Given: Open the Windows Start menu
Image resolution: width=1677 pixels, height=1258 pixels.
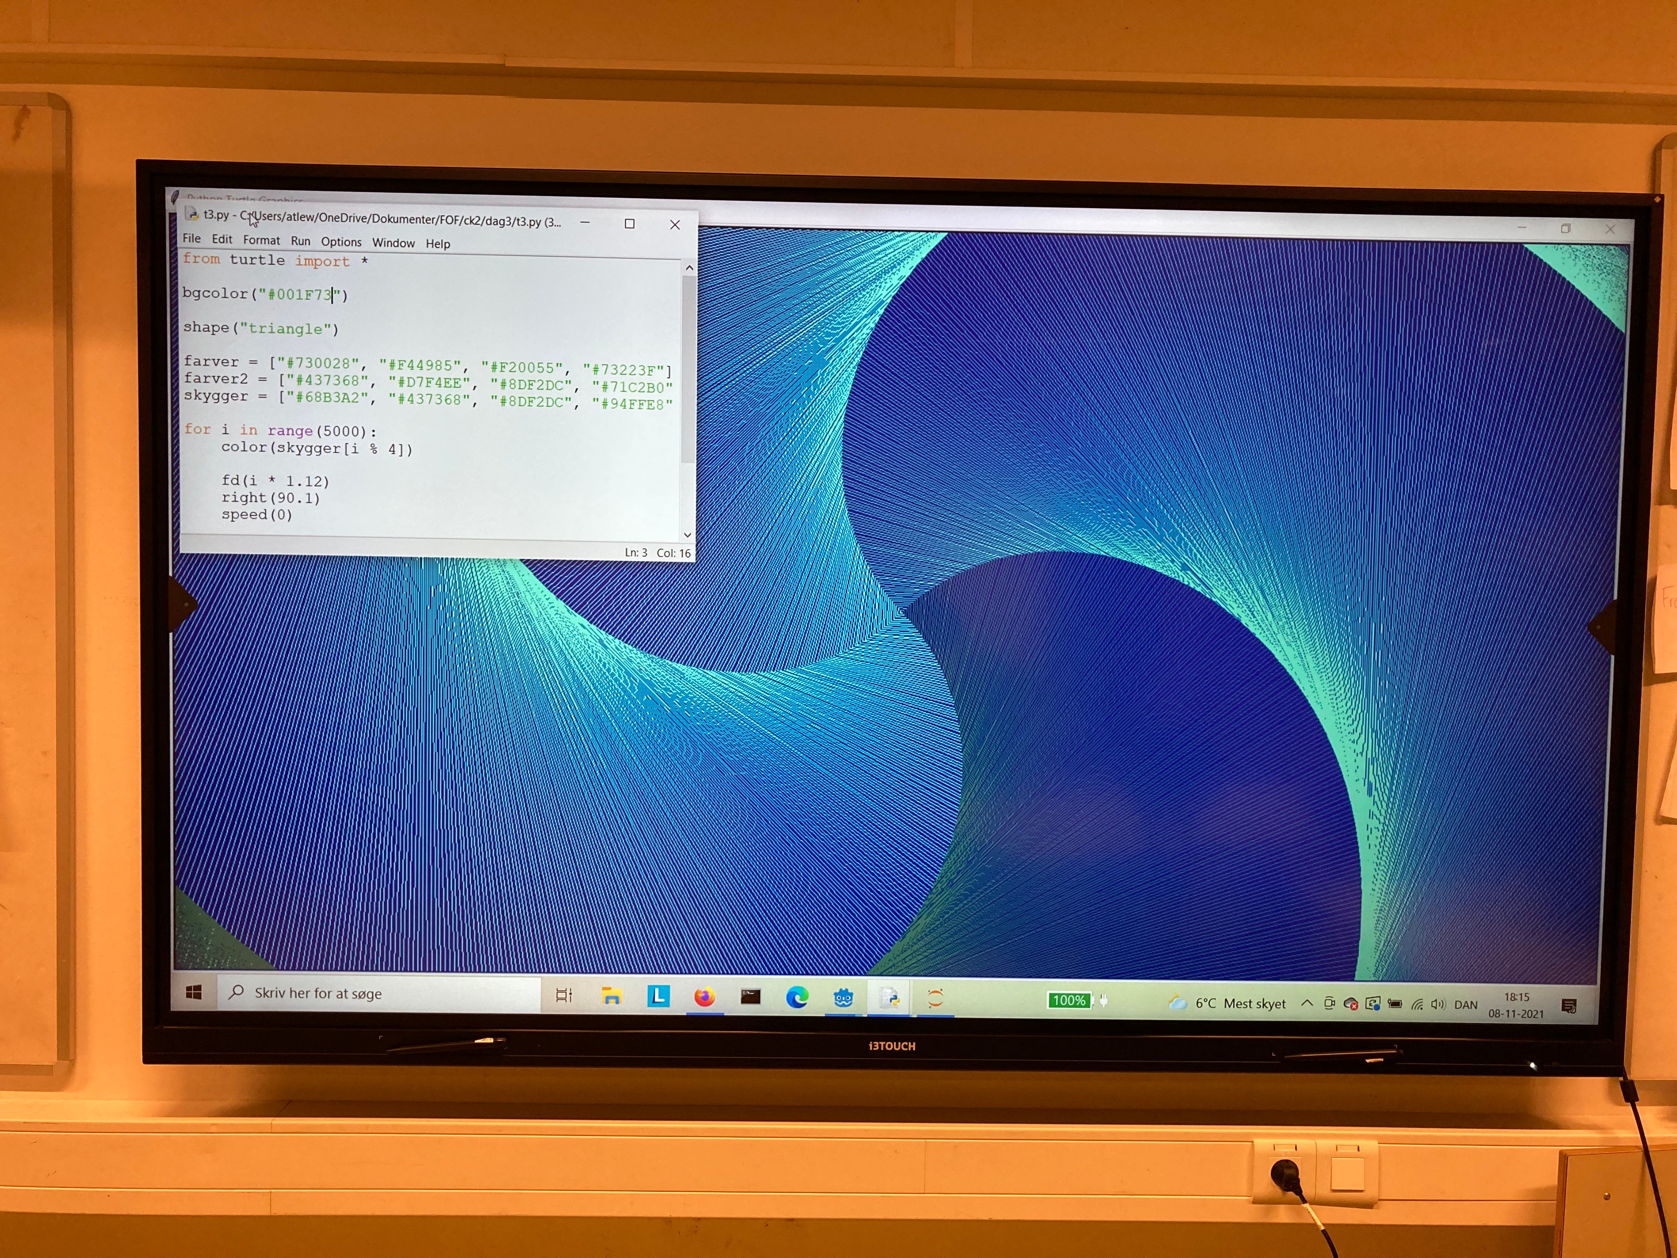Looking at the screenshot, I should pyautogui.click(x=194, y=993).
